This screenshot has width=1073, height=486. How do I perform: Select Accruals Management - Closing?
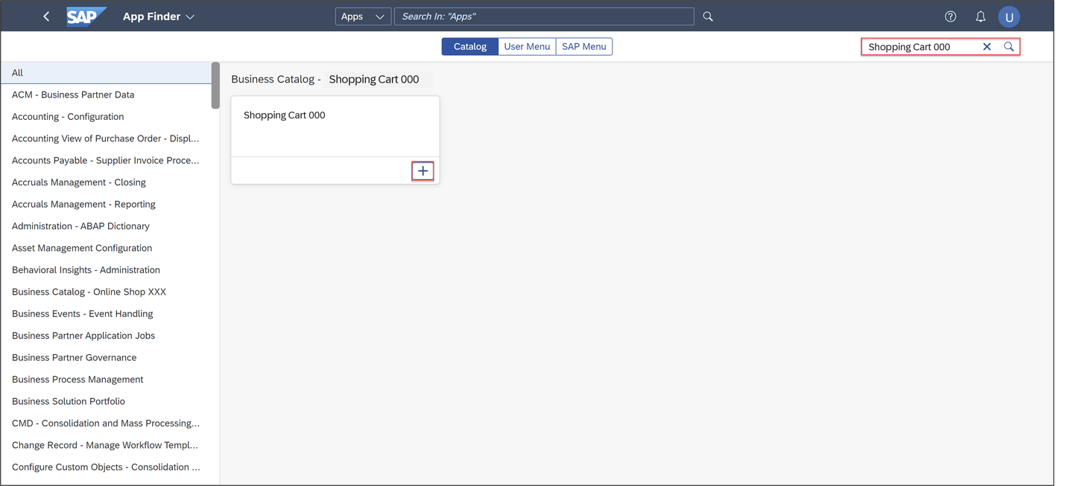[106, 182]
